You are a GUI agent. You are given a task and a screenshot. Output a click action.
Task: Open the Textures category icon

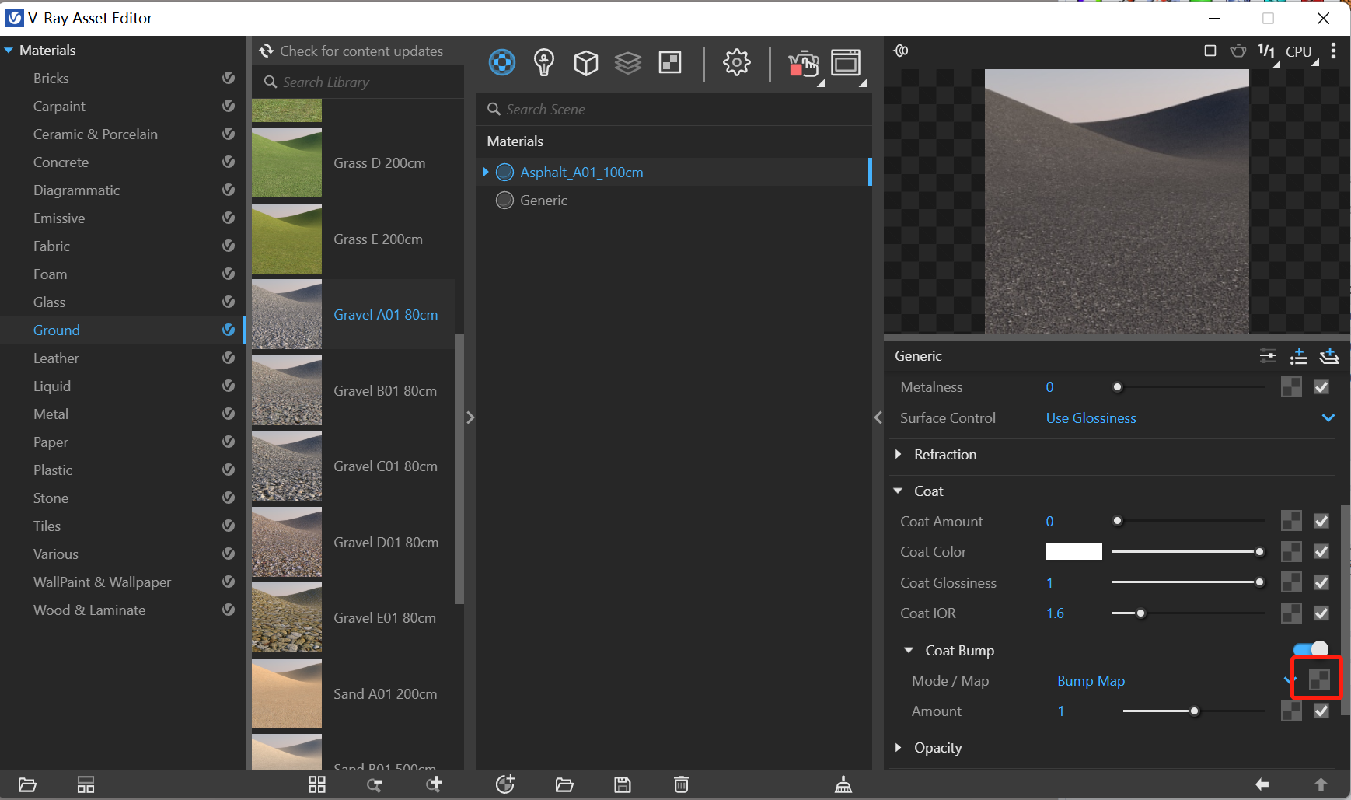[x=670, y=62]
